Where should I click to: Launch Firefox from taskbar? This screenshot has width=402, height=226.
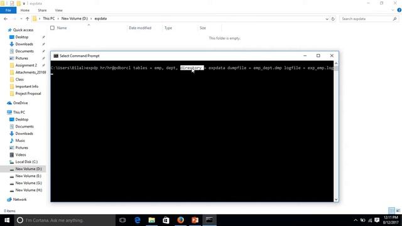180,220
